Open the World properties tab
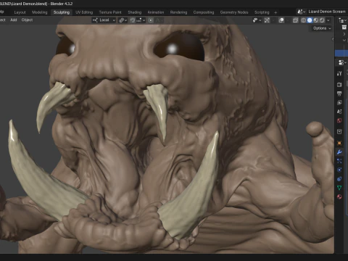The width and height of the screenshot is (348, 261). pyautogui.click(x=339, y=120)
